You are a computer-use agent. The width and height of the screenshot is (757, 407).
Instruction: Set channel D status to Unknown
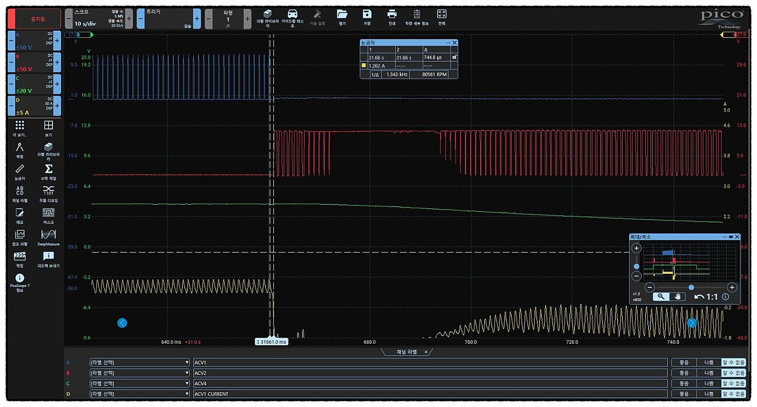tap(733, 394)
